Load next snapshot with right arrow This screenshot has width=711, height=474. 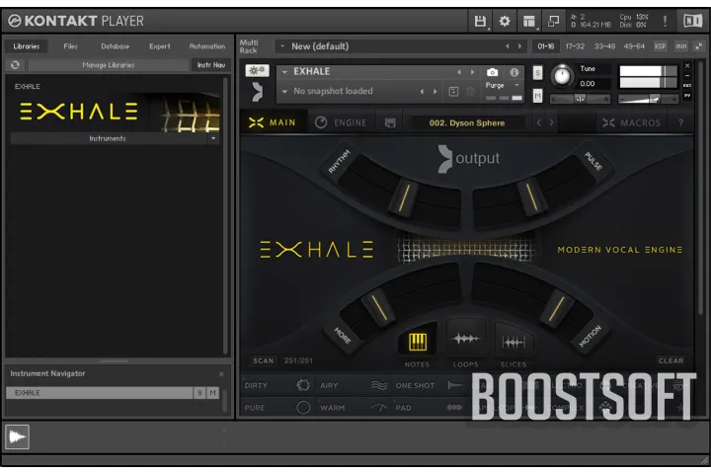tap(434, 92)
